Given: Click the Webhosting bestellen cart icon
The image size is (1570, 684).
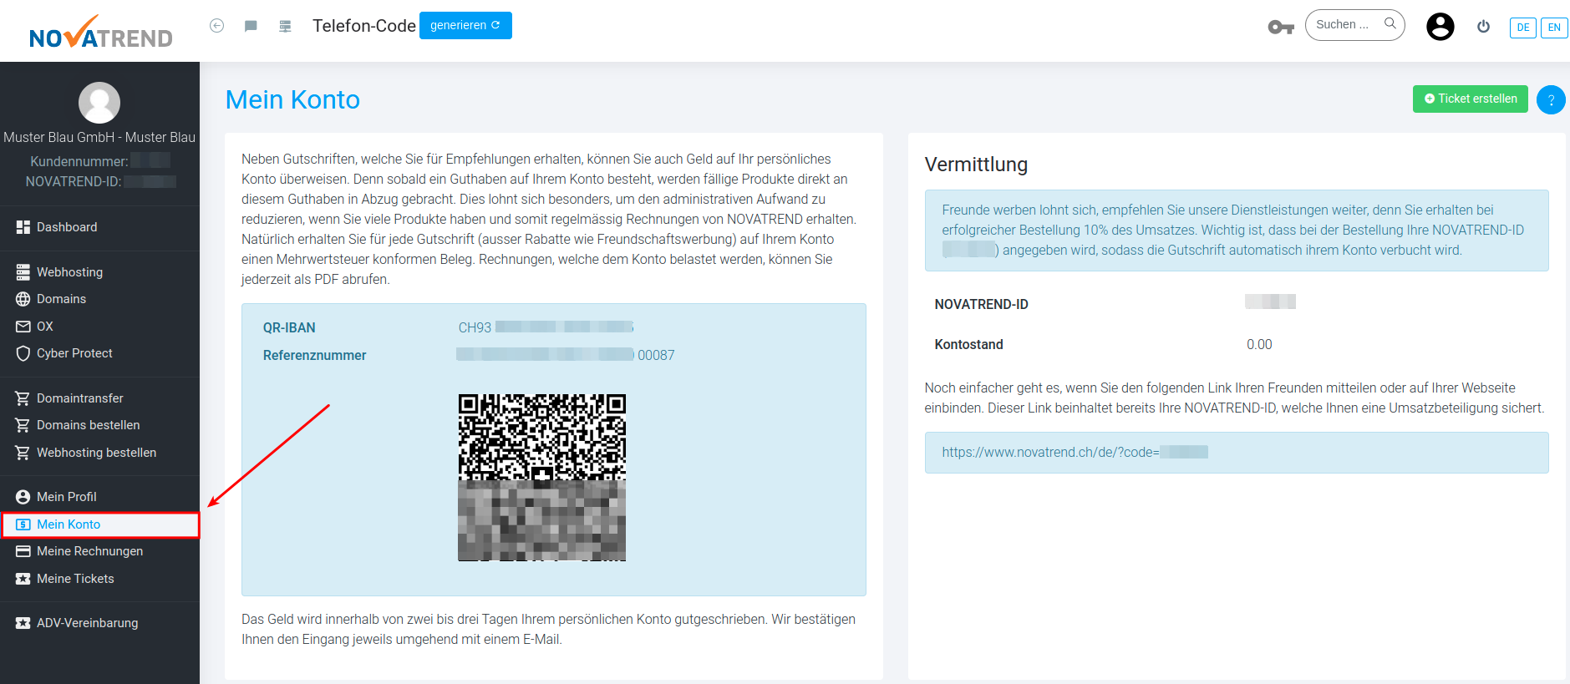Looking at the screenshot, I should tap(23, 453).
